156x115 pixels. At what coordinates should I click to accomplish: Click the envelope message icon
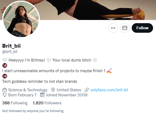point(125,28)
